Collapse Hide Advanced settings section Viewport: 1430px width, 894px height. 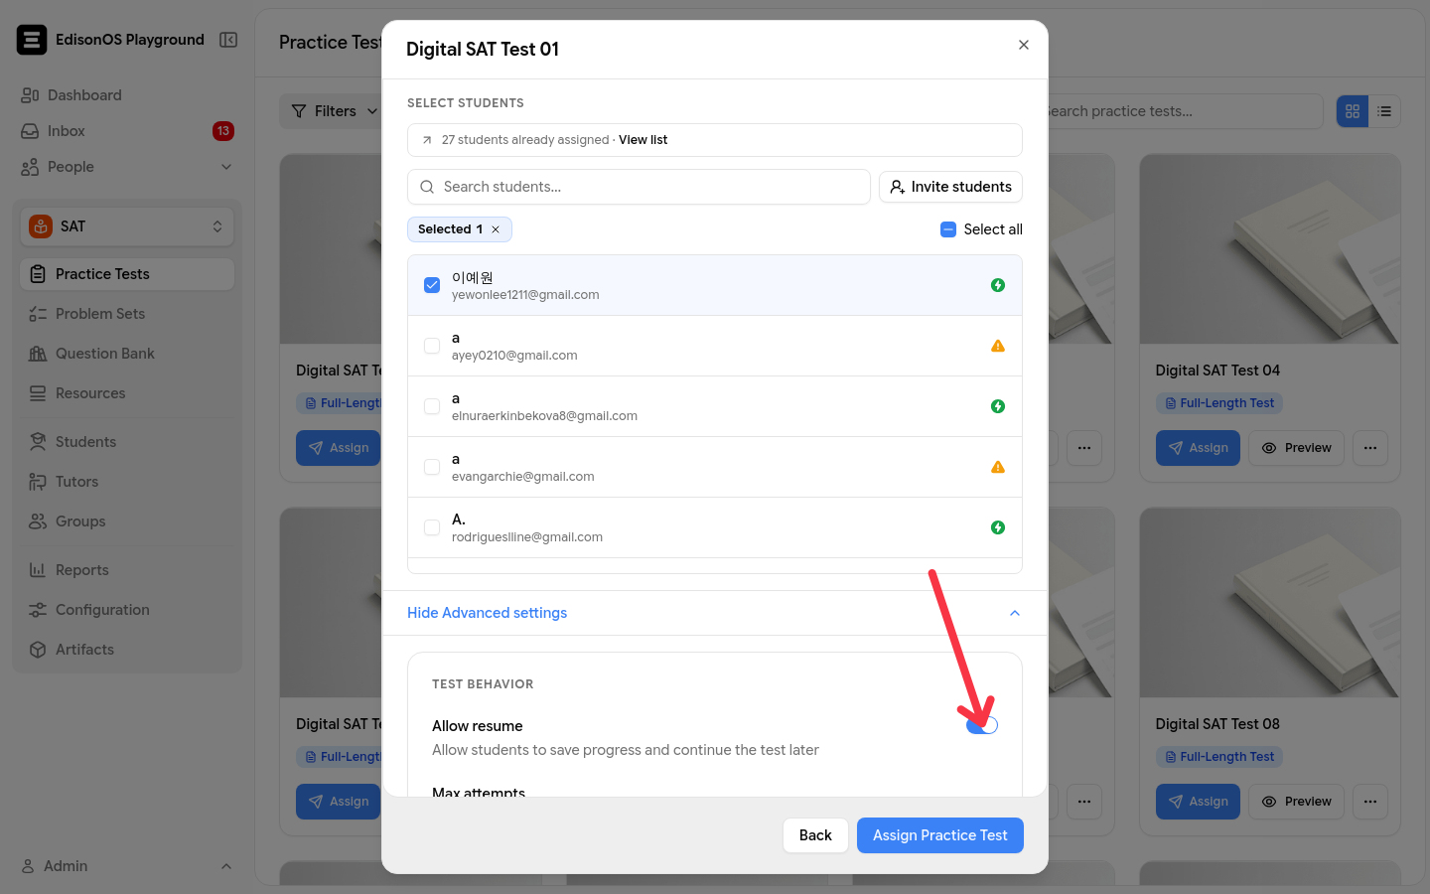click(715, 613)
